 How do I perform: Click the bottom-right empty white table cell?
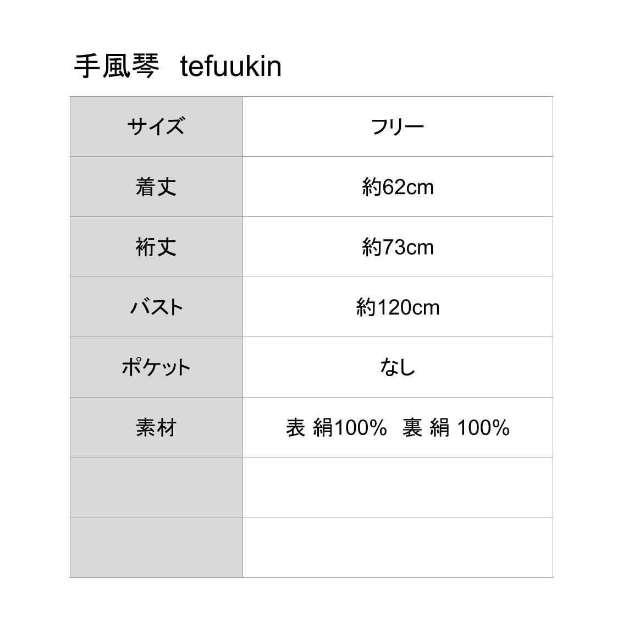click(x=398, y=547)
